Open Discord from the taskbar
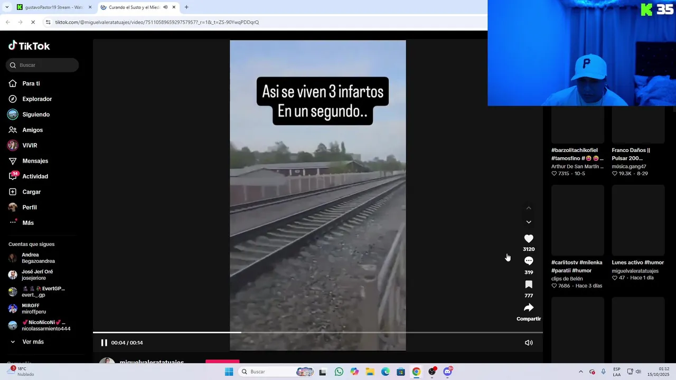 click(x=448, y=372)
